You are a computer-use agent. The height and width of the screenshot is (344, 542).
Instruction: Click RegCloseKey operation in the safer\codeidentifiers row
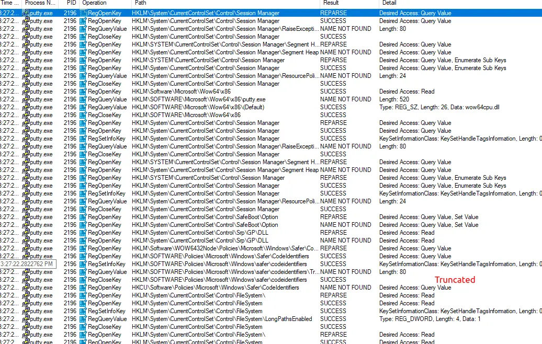pos(105,280)
